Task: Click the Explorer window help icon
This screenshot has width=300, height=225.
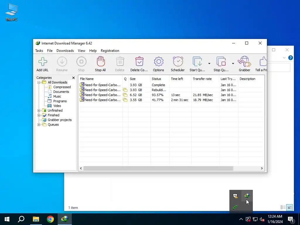Action: point(290,58)
